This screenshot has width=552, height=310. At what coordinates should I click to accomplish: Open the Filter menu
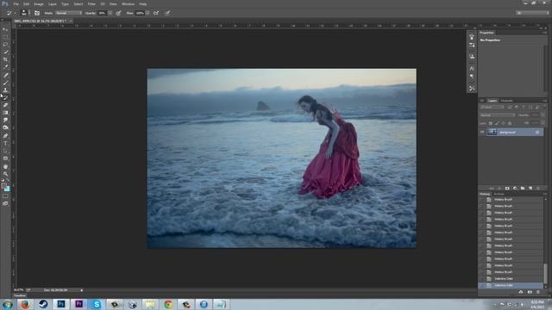[91, 3]
